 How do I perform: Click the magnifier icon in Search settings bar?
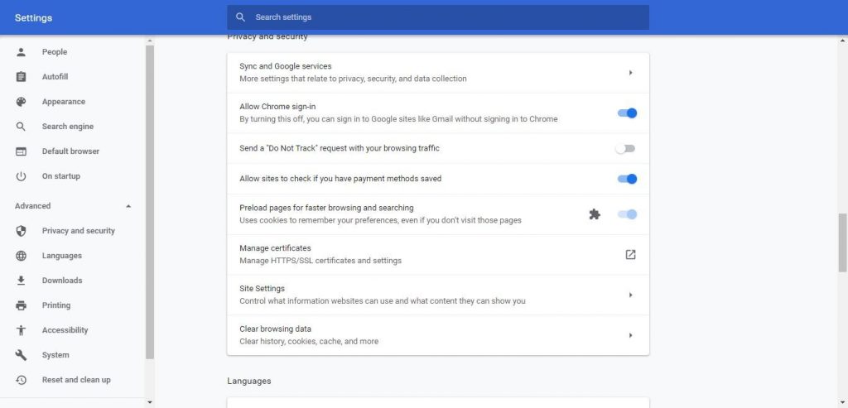(x=241, y=17)
